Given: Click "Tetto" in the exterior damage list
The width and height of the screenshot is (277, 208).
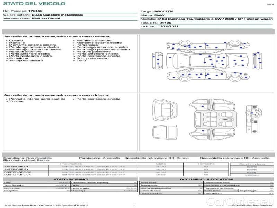Looking at the screenshot, I should click(x=81, y=60).
